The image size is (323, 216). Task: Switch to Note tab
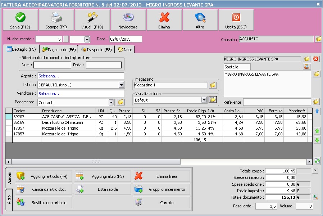[125, 50]
